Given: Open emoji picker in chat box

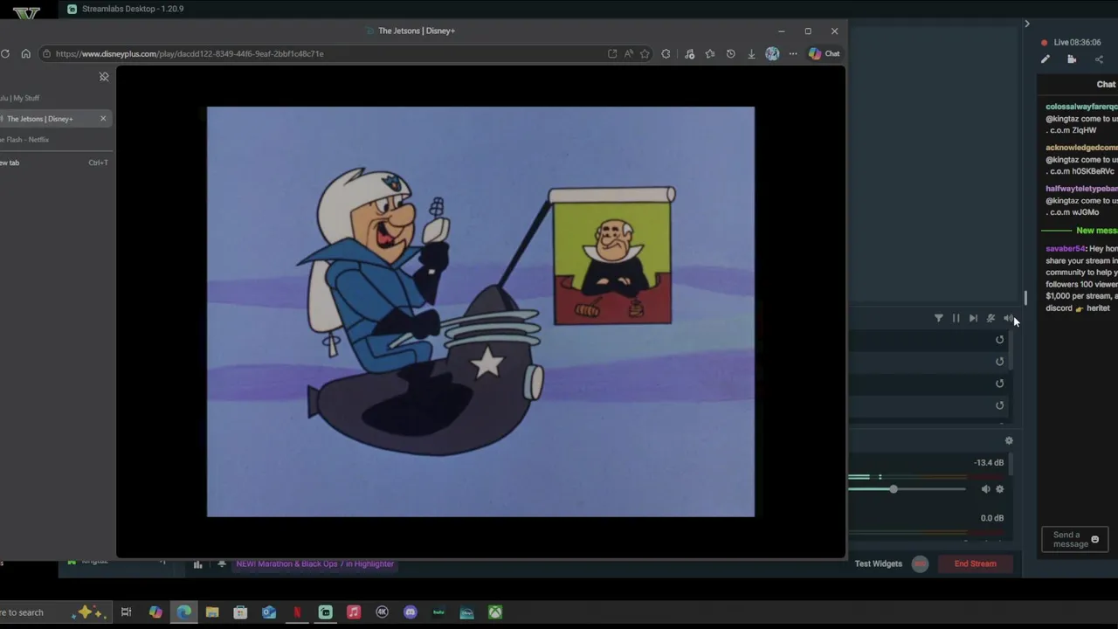Looking at the screenshot, I should point(1095,540).
